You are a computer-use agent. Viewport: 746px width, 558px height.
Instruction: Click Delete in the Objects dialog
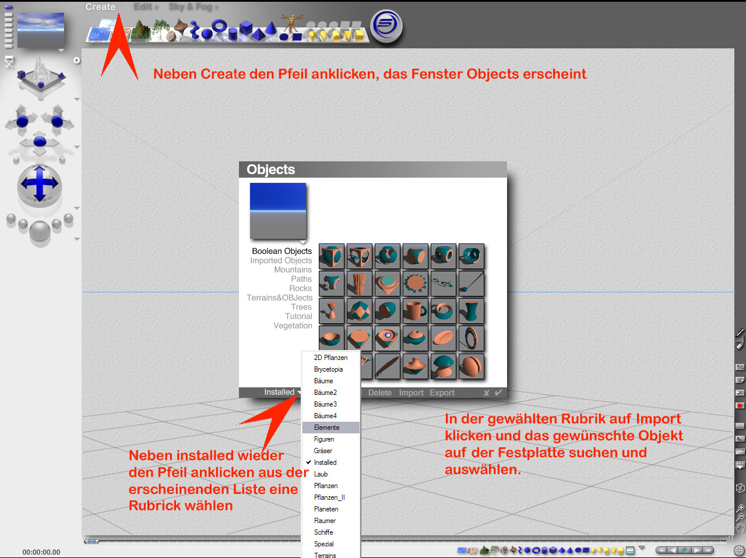point(380,393)
